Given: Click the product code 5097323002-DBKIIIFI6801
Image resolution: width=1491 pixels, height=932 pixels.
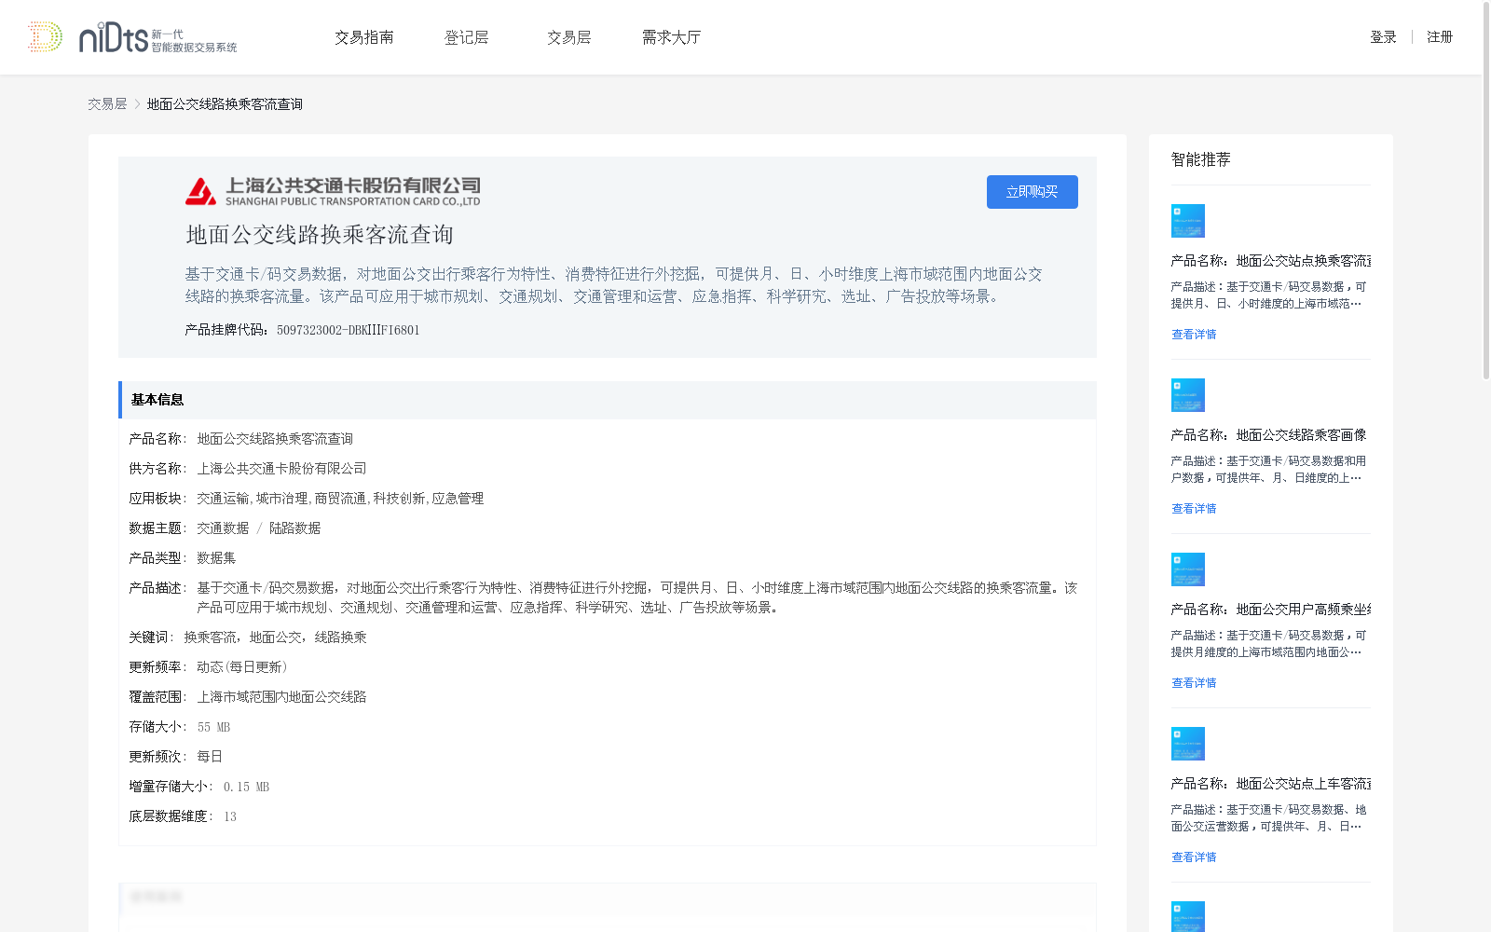Looking at the screenshot, I should point(349,330).
